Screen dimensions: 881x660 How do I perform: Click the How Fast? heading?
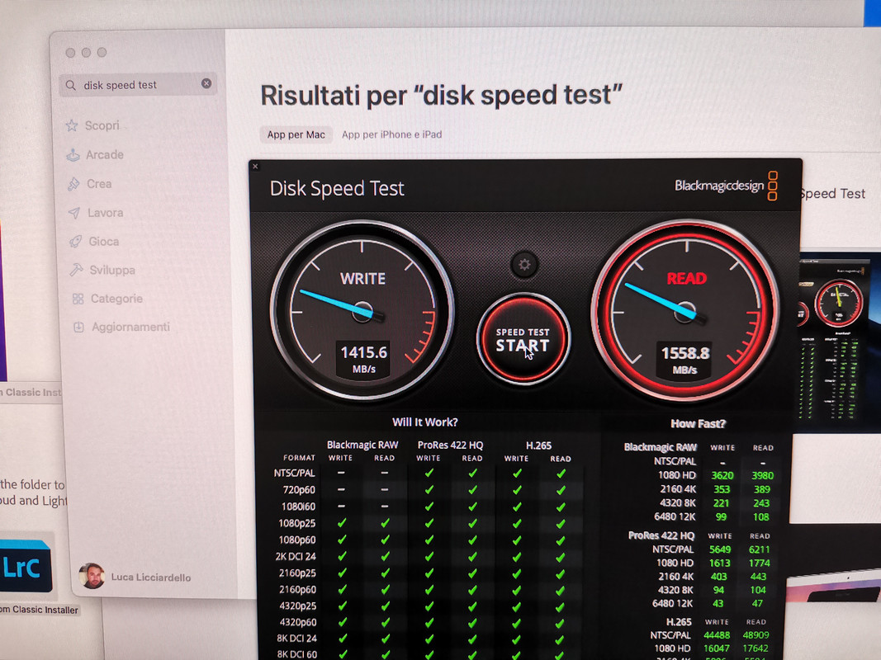(698, 424)
